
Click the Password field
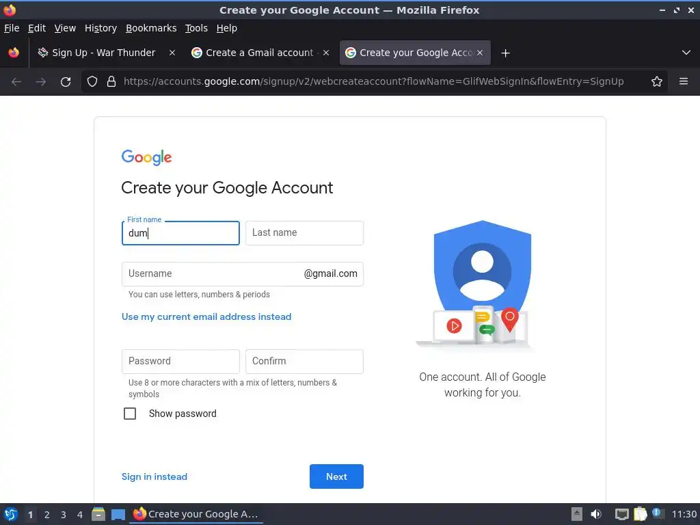pos(180,362)
